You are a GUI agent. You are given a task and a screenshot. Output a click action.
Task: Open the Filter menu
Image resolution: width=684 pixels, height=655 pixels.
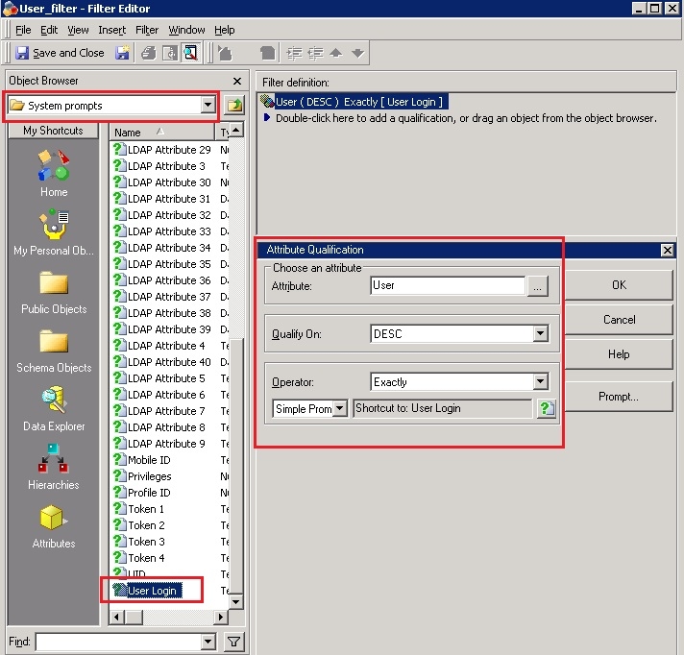coord(147,30)
